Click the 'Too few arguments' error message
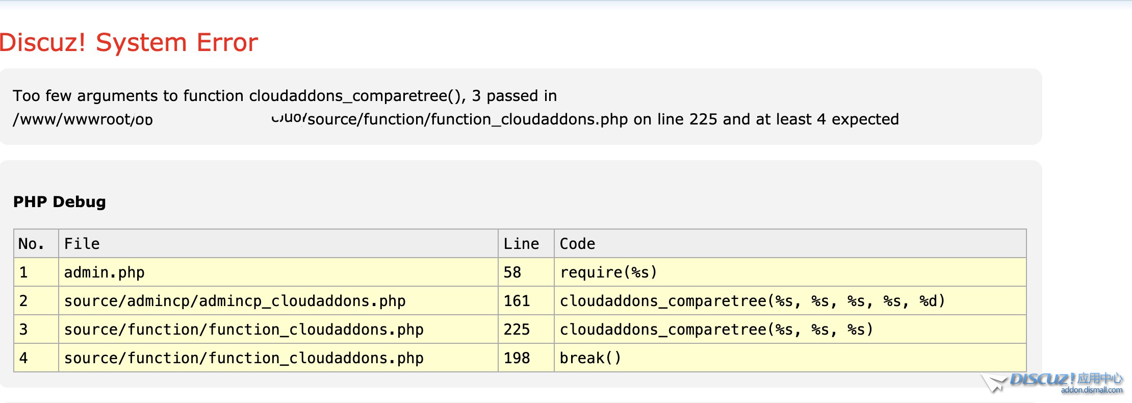1132x403 pixels. (455, 107)
